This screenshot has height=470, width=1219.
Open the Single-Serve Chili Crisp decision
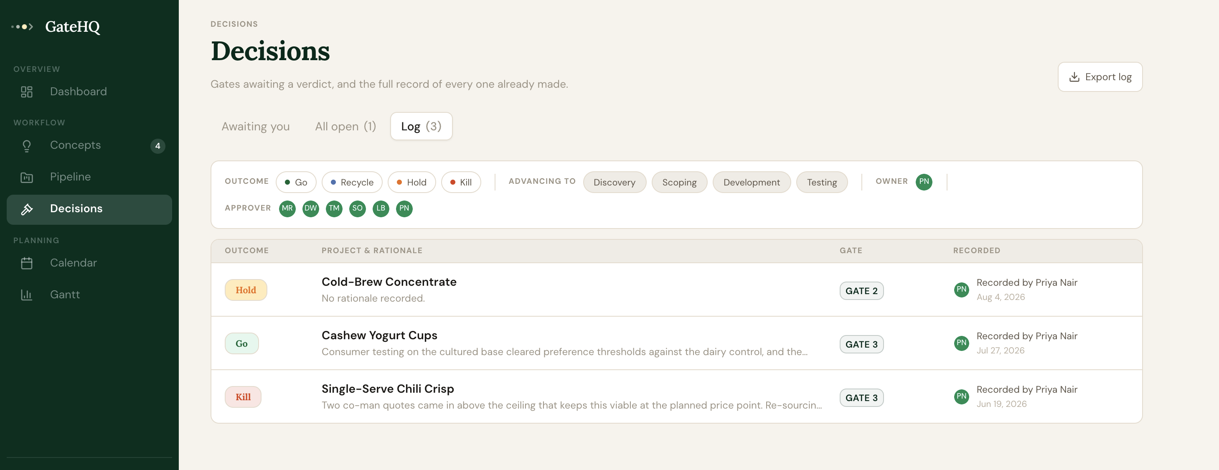[676, 396]
